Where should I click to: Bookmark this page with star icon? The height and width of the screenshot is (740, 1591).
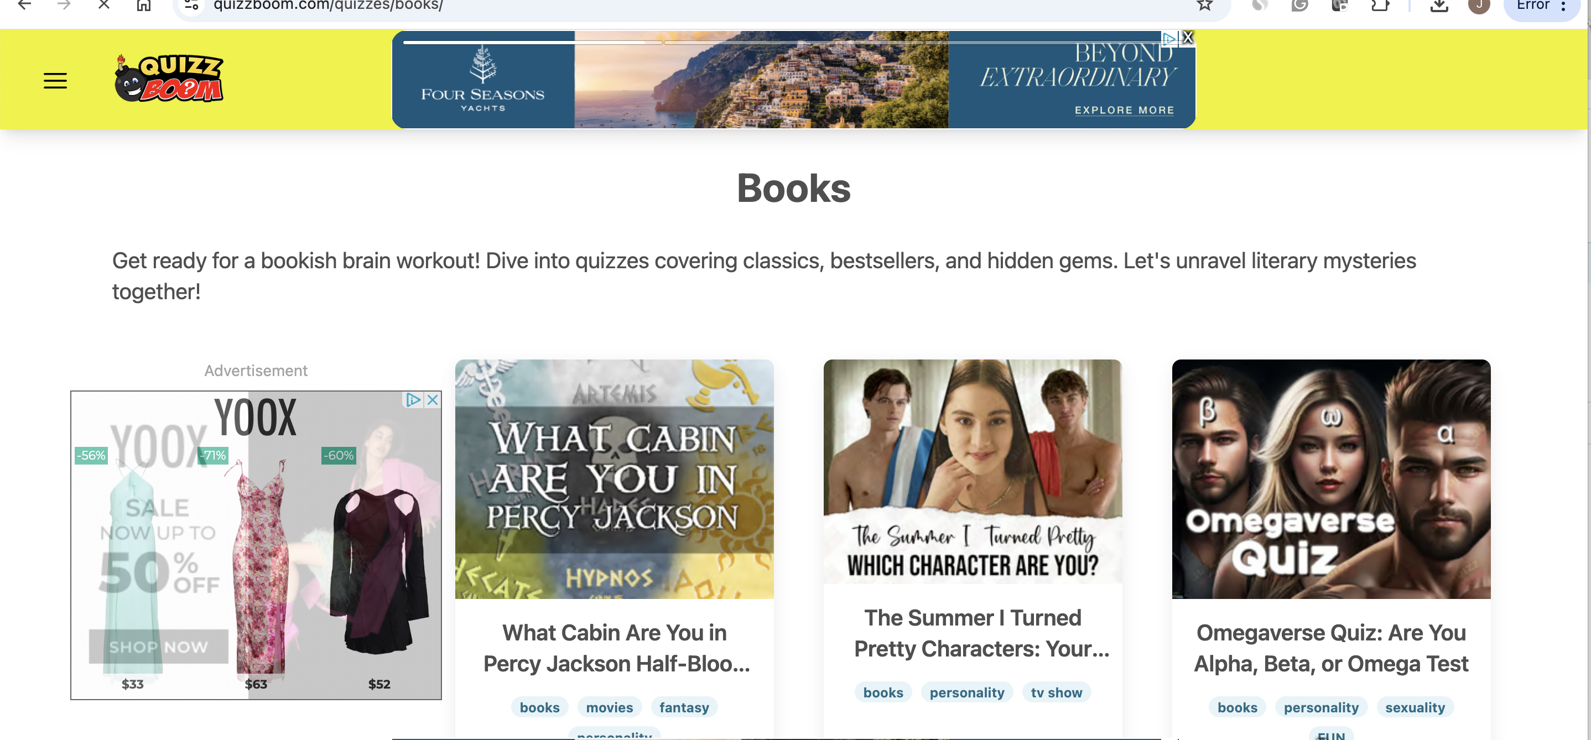coord(1204,5)
